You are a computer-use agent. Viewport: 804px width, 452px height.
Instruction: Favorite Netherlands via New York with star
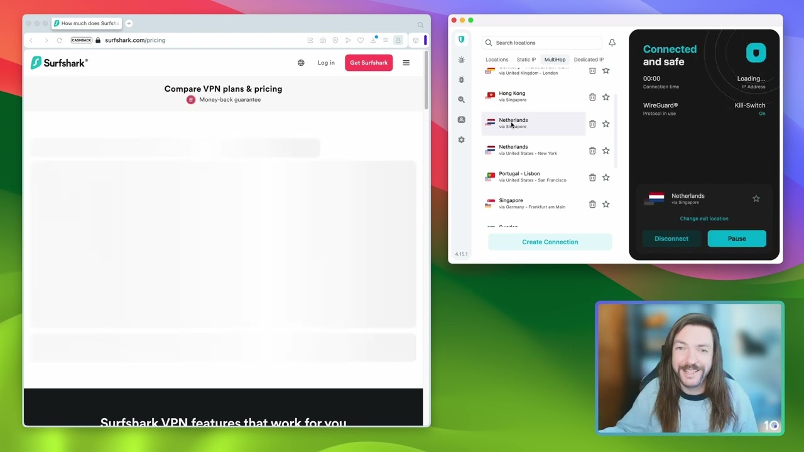click(606, 151)
